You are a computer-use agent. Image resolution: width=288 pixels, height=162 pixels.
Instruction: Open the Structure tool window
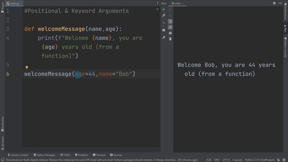tap(2, 143)
